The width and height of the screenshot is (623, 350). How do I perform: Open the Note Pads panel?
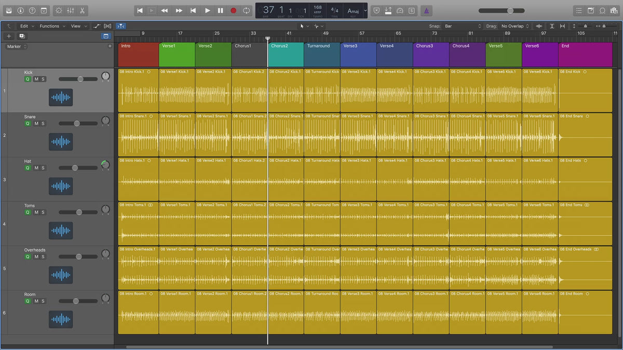[591, 10]
